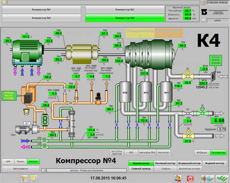Select the orange oil tank graphic
The image size is (230, 183).
pos(28,96)
